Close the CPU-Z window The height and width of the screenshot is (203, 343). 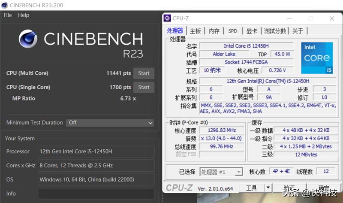click(x=331, y=18)
